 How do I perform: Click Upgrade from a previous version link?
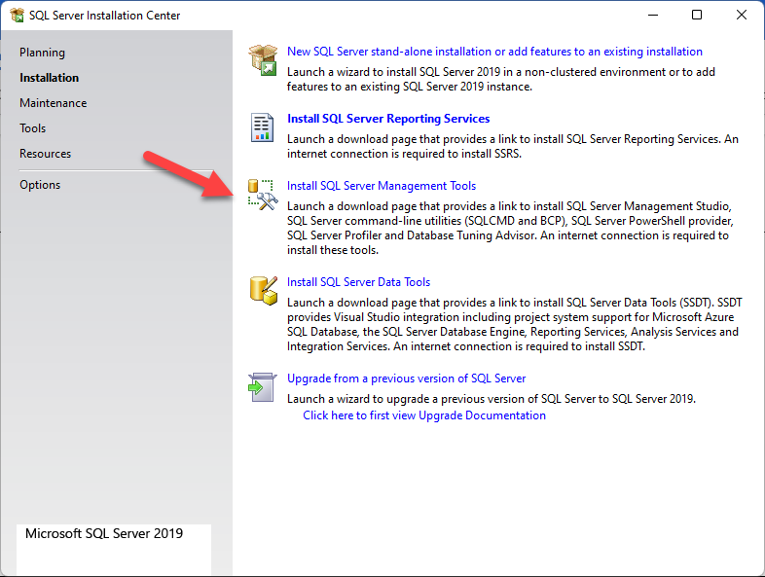(407, 379)
